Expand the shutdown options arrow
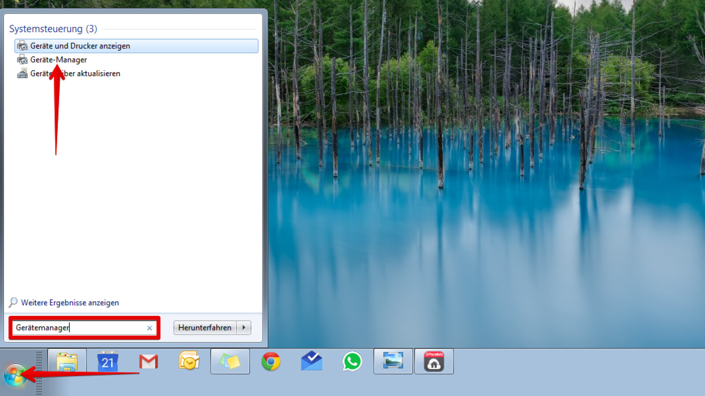Image resolution: width=705 pixels, height=396 pixels. click(244, 327)
